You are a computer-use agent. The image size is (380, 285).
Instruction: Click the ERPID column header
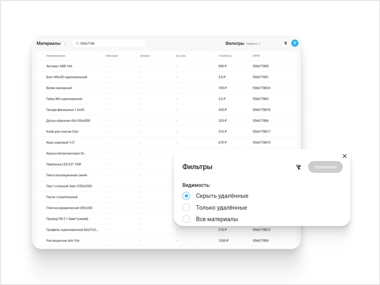point(256,56)
